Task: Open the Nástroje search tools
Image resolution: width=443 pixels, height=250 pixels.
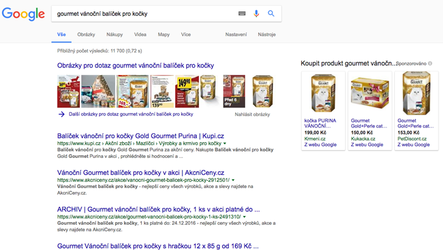Action: click(x=266, y=34)
